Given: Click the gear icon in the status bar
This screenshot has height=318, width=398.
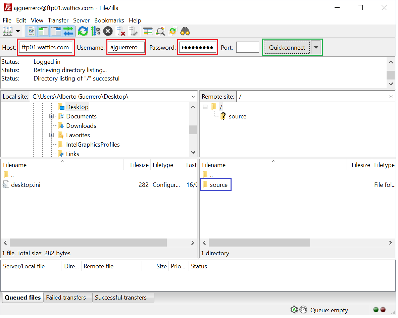Looking at the screenshot, I should coord(294,310).
